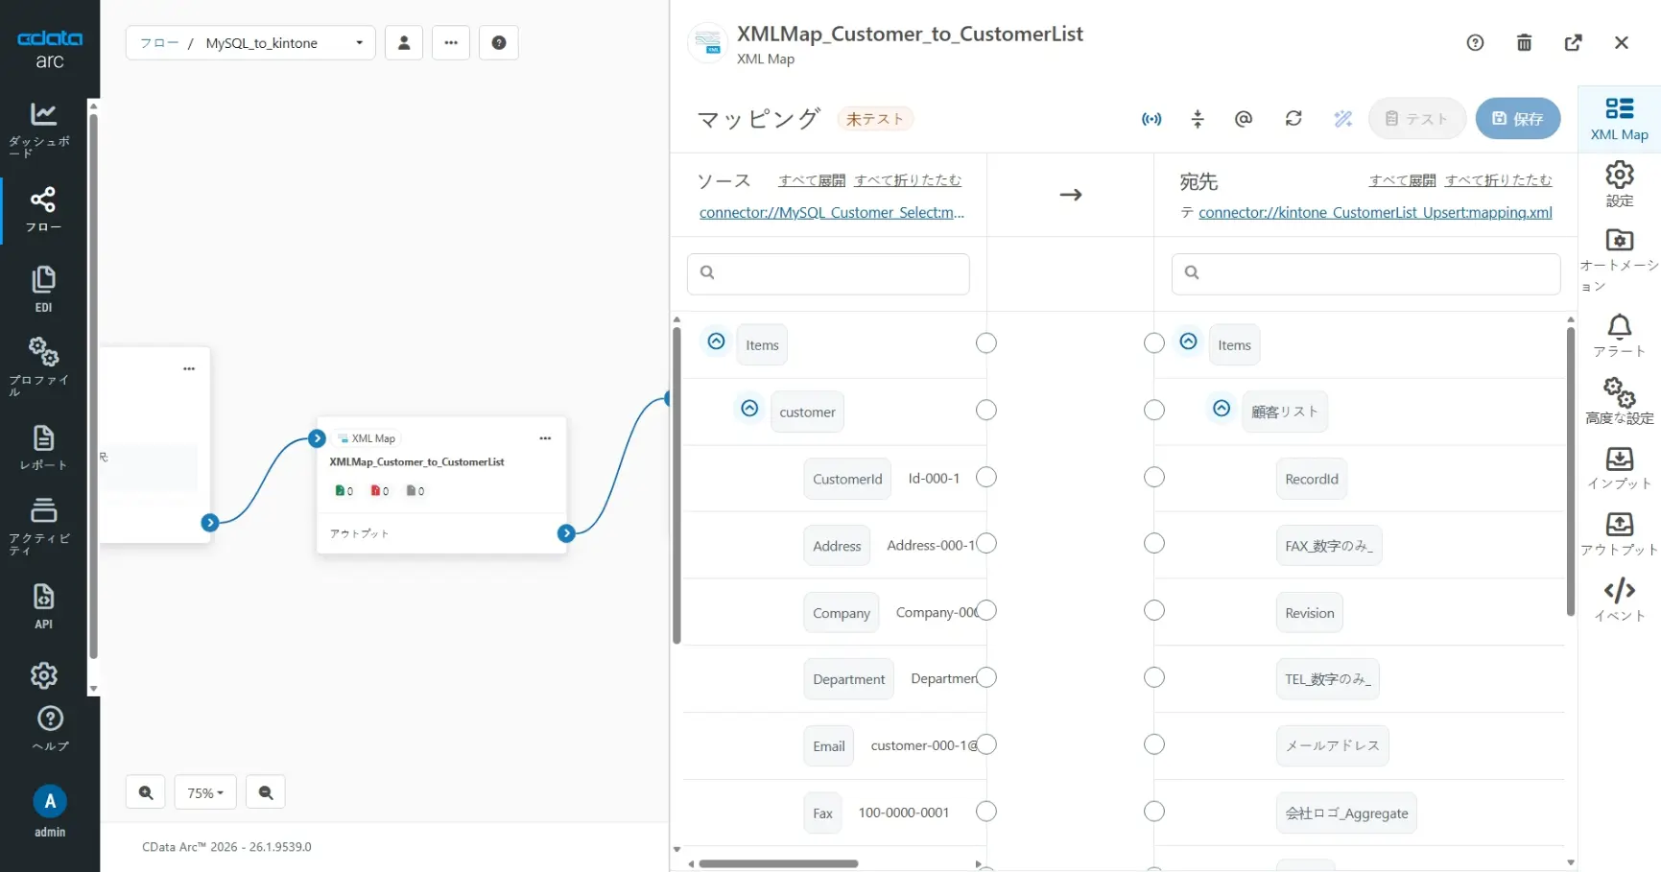Click destination すべて展開 (expand all) link
Image resolution: width=1661 pixels, height=872 pixels.
tap(1403, 180)
